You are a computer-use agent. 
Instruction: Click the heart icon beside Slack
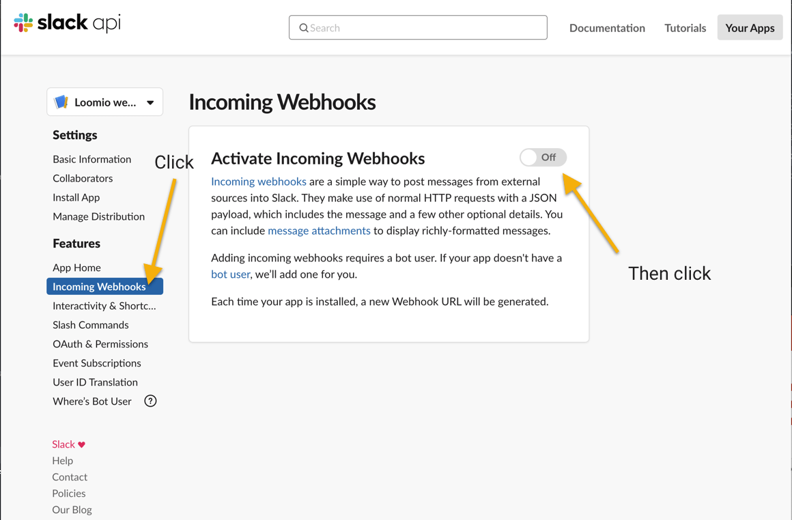pos(82,444)
